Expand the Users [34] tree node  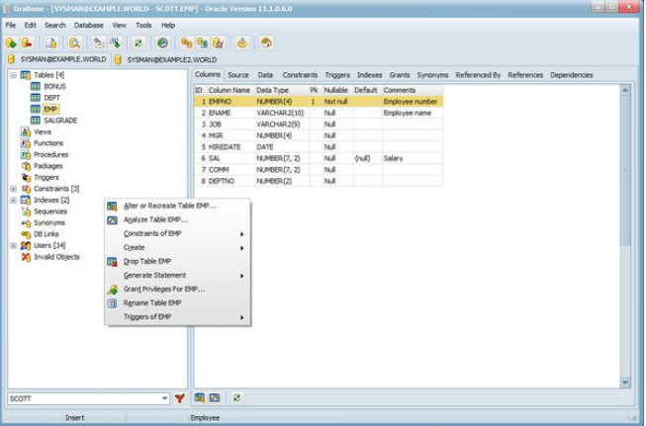(x=13, y=246)
